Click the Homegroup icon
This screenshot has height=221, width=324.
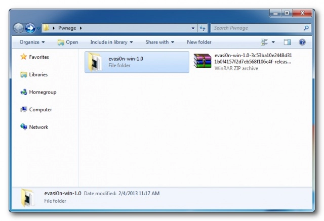pyautogui.click(x=24, y=92)
